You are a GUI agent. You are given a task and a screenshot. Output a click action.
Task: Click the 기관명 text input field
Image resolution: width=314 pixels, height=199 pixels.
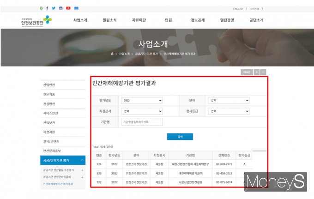click(142, 122)
